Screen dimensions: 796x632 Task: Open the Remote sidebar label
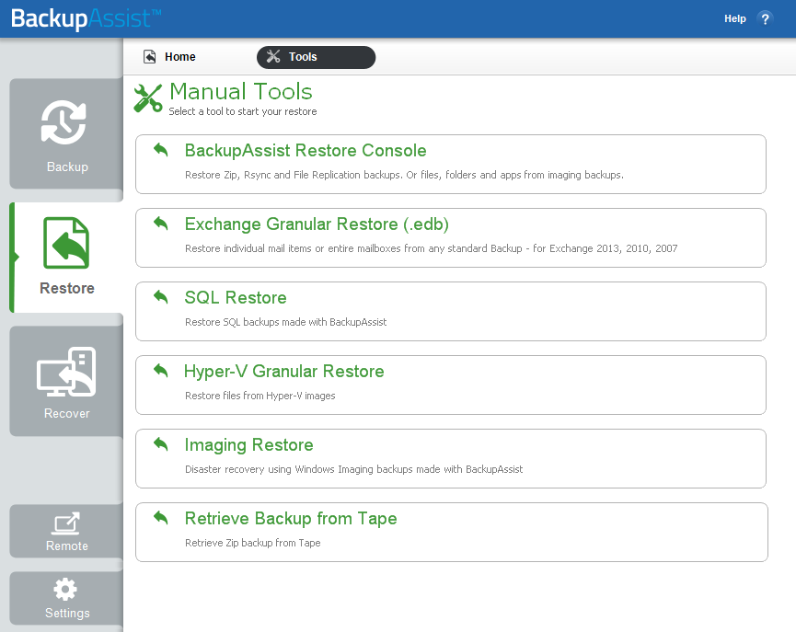66,546
